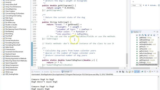Maximize the Outline view
Screen dimensions: 160x90
157,32
